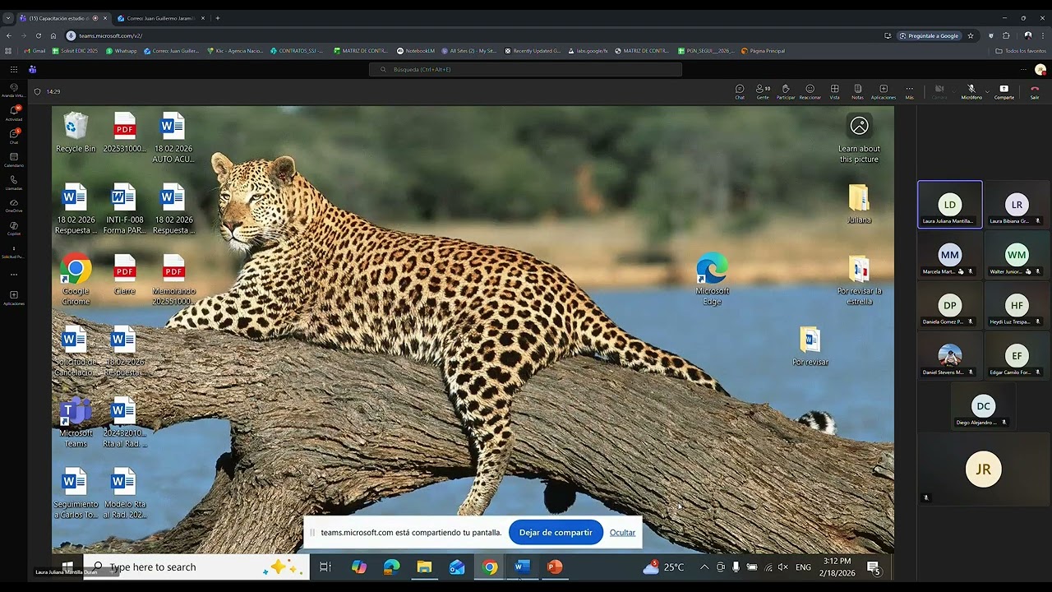Click Type here to search box
Image resolution: width=1052 pixels, height=592 pixels.
coord(196,567)
